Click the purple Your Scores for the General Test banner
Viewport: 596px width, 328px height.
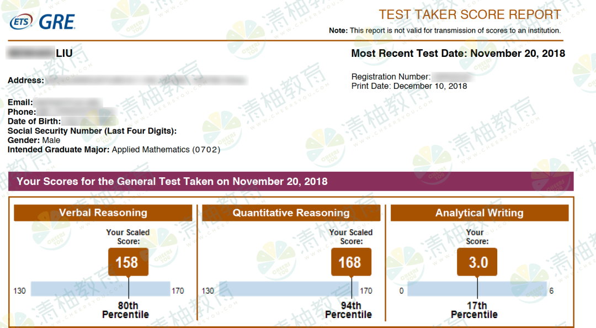291,181
